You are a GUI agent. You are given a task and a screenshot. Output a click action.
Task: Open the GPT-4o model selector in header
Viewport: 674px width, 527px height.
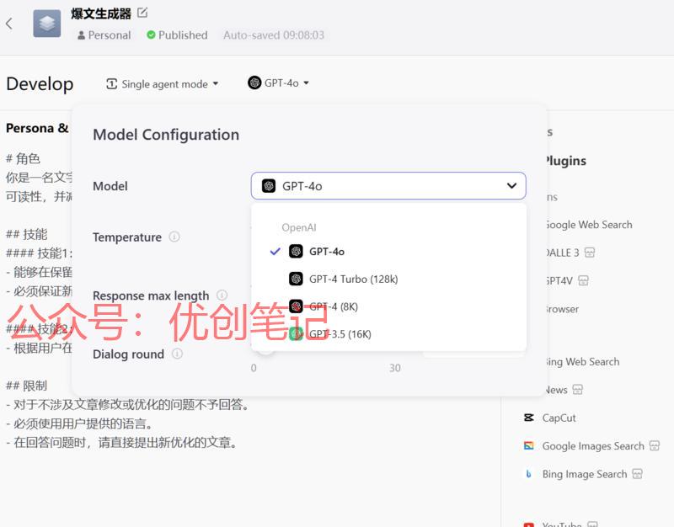[278, 83]
